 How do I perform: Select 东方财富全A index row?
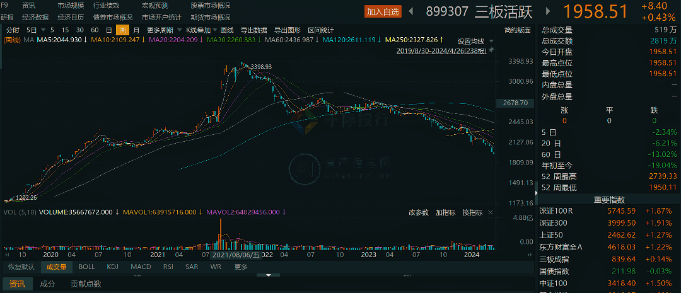pyautogui.click(x=609, y=247)
